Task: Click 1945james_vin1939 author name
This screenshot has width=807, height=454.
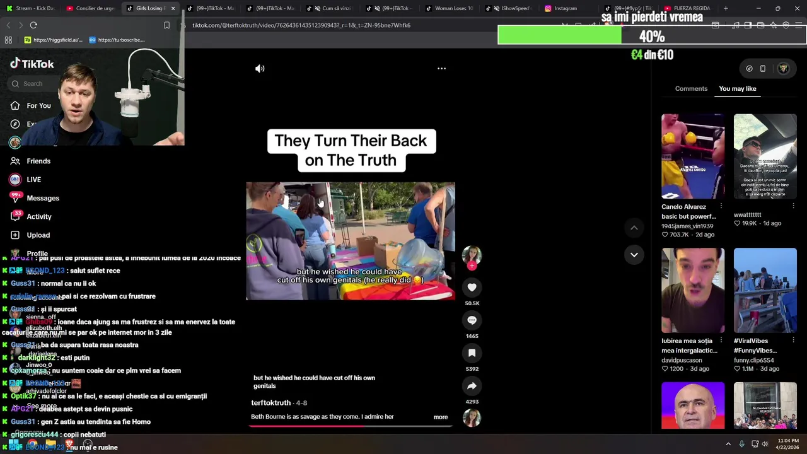Action: [687, 226]
